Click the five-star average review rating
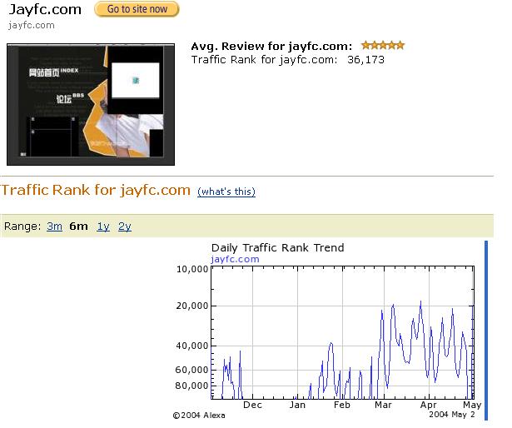Viewport: 512px width, 428px height. [x=383, y=46]
